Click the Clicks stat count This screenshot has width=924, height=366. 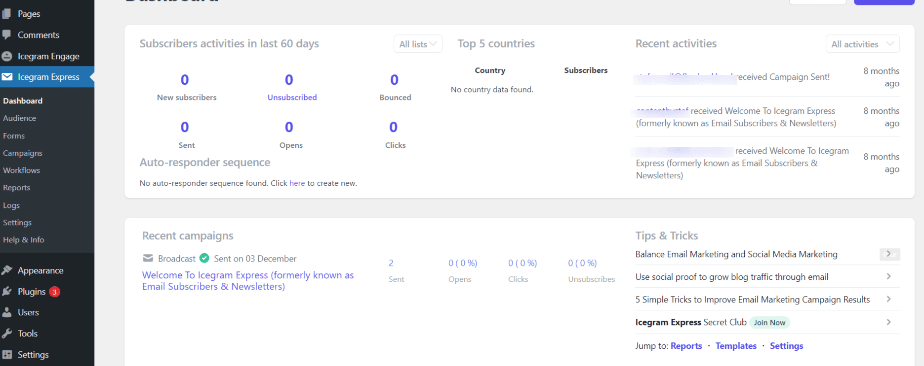click(394, 127)
